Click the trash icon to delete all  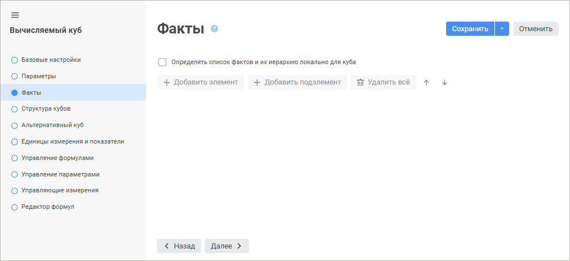pos(360,82)
